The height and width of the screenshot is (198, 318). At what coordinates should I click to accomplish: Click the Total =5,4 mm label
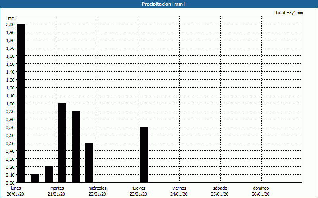(289, 13)
